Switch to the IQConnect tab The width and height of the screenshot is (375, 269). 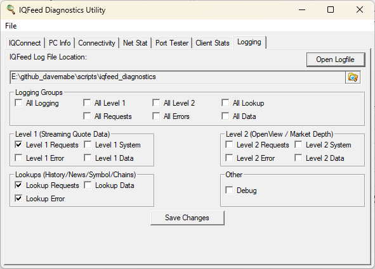coord(25,43)
